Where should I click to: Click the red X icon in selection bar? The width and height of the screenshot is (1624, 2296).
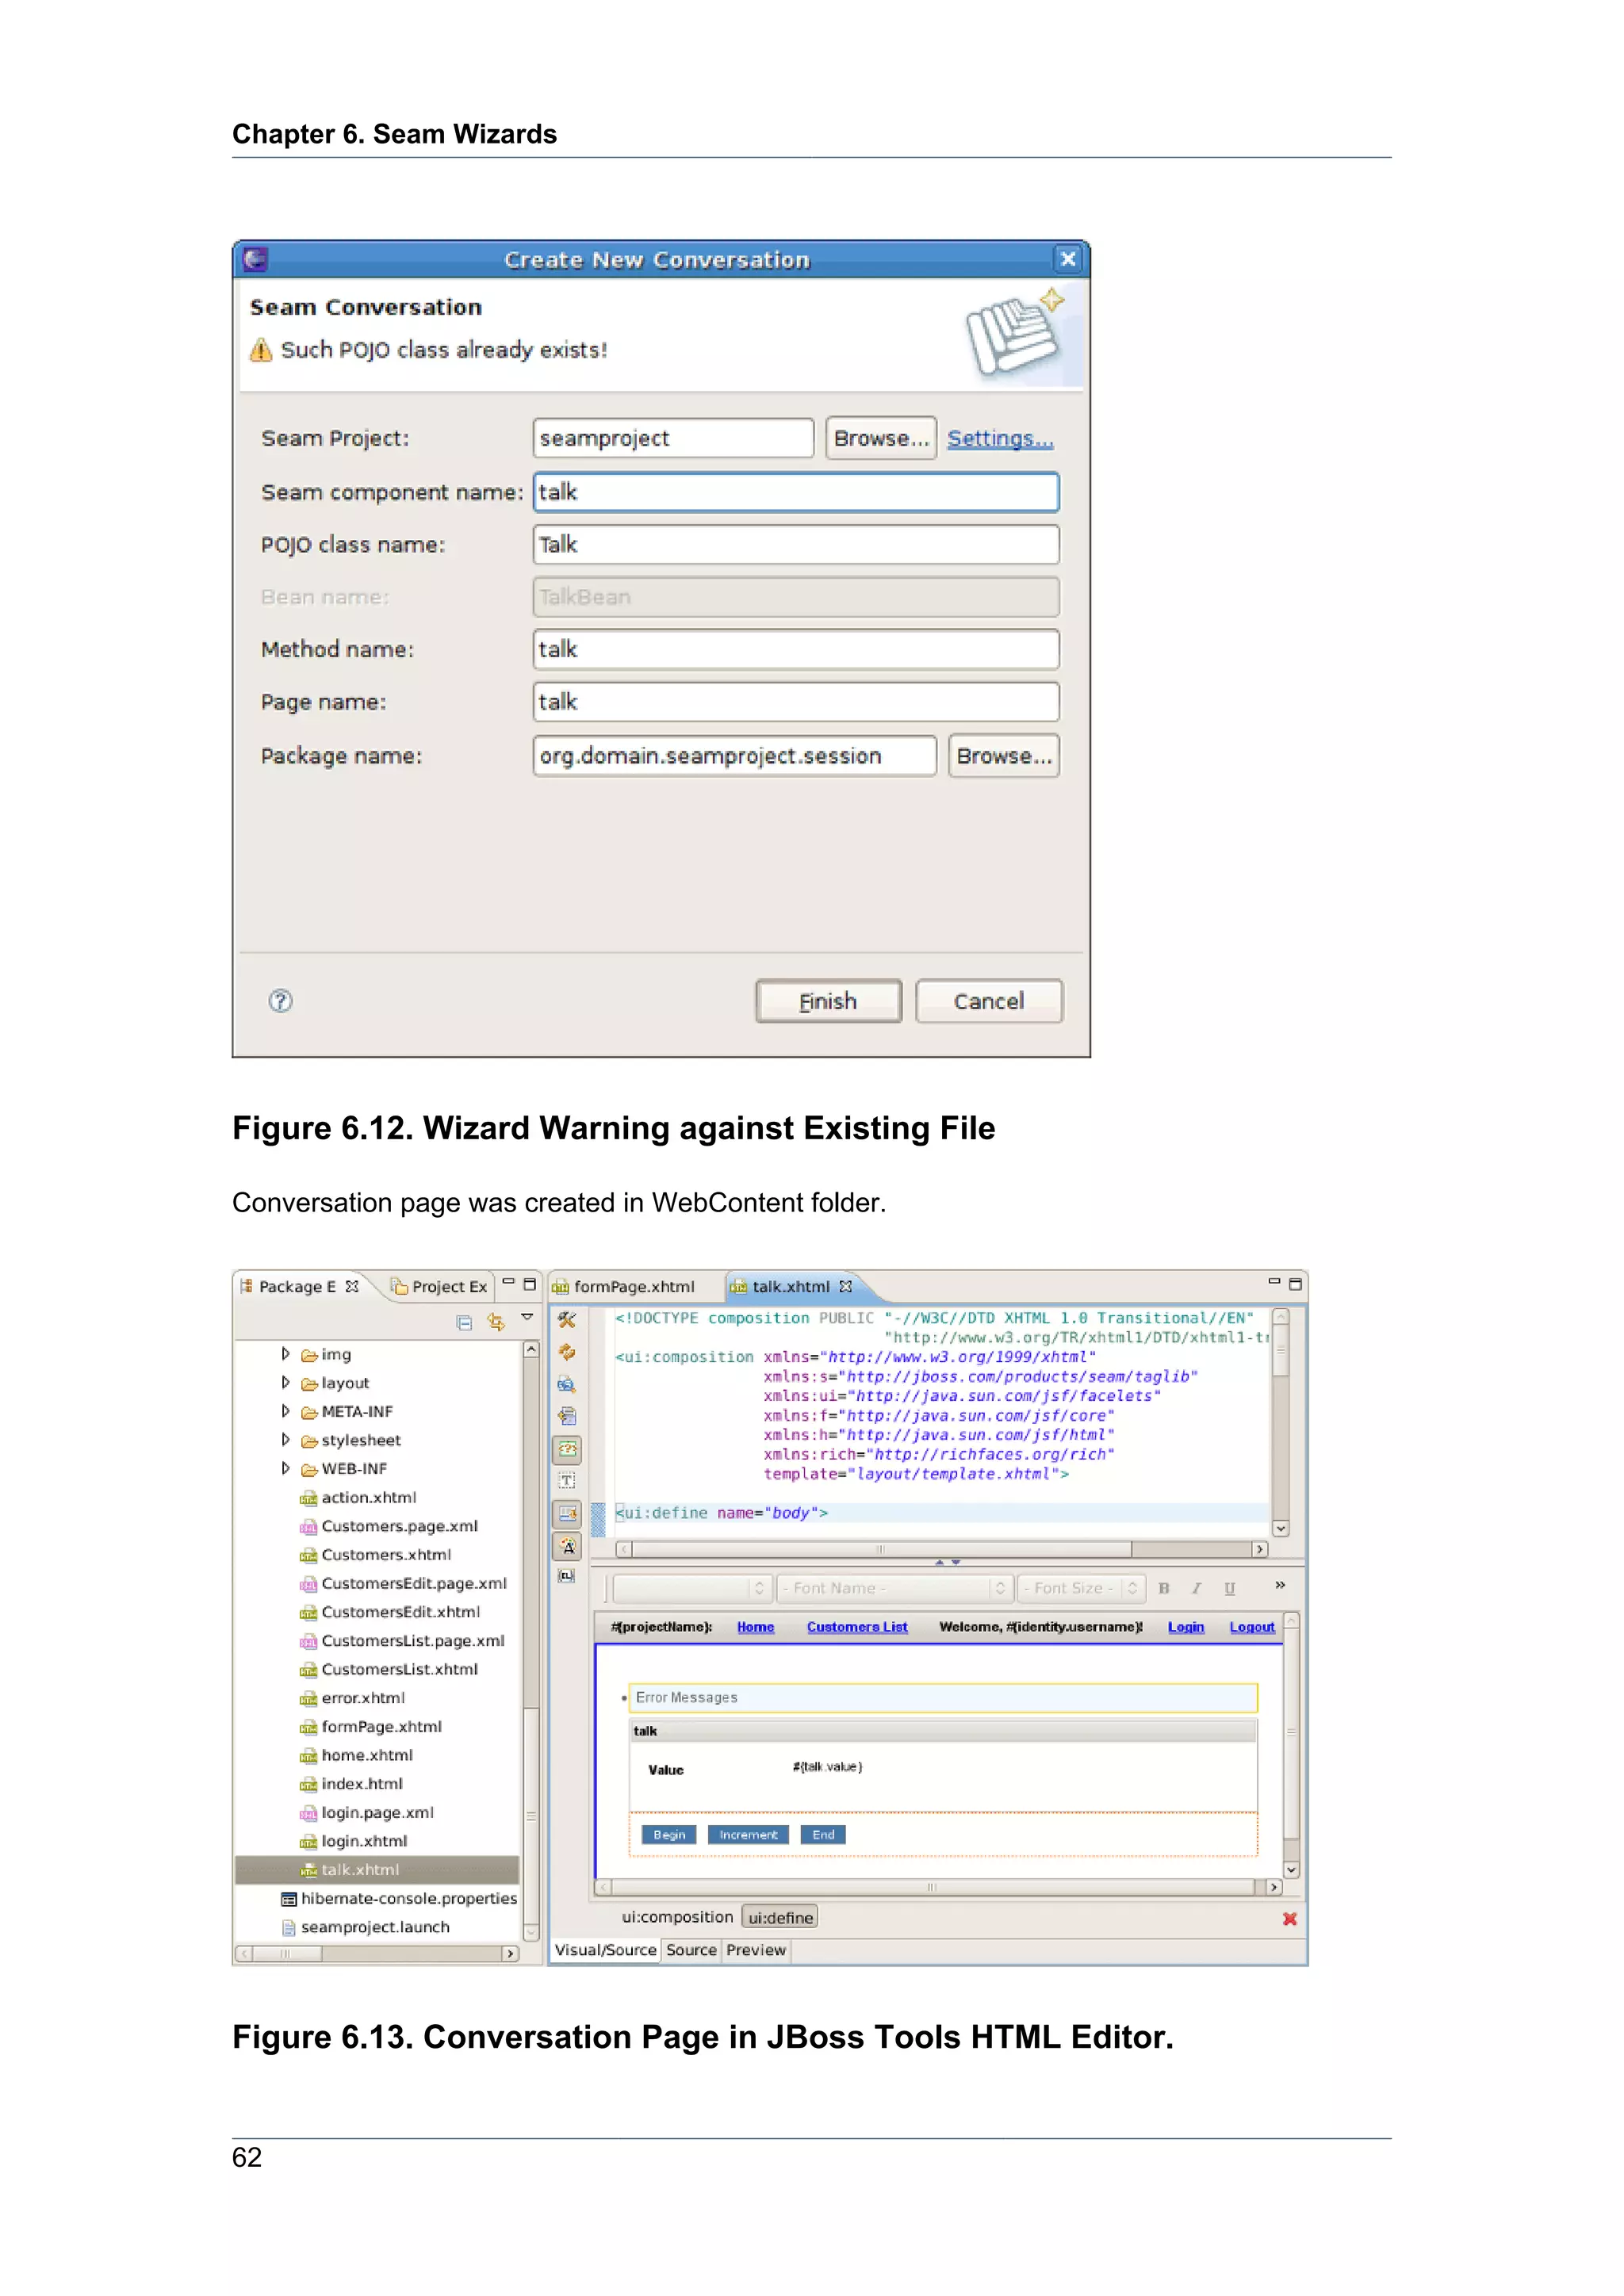click(1290, 1919)
